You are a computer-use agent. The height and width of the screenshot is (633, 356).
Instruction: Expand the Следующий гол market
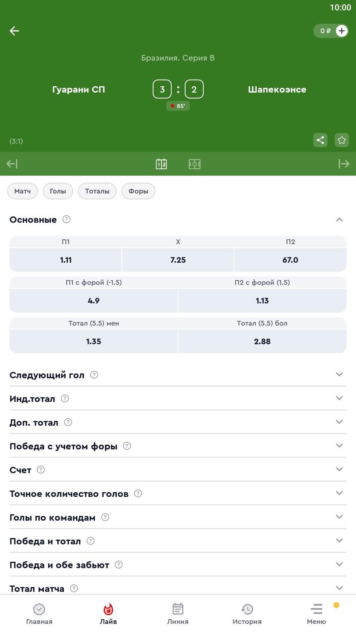339,374
